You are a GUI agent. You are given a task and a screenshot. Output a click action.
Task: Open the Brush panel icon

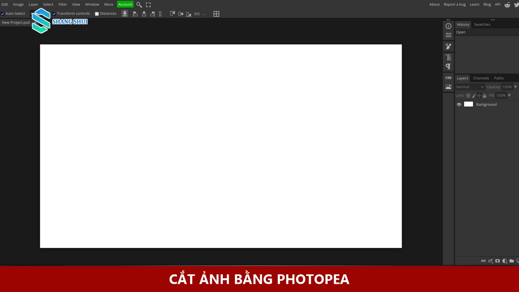448,46
